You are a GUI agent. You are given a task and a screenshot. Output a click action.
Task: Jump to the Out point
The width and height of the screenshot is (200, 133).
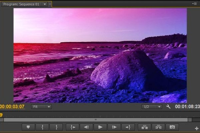[x=128, y=127]
